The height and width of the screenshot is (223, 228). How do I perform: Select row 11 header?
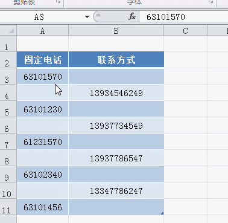(8, 207)
